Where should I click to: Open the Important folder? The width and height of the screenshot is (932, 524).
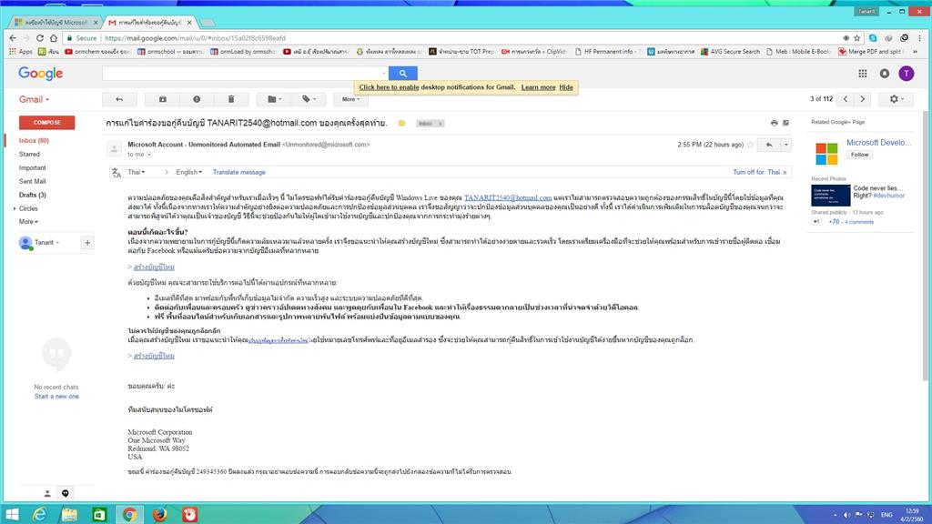(x=32, y=168)
